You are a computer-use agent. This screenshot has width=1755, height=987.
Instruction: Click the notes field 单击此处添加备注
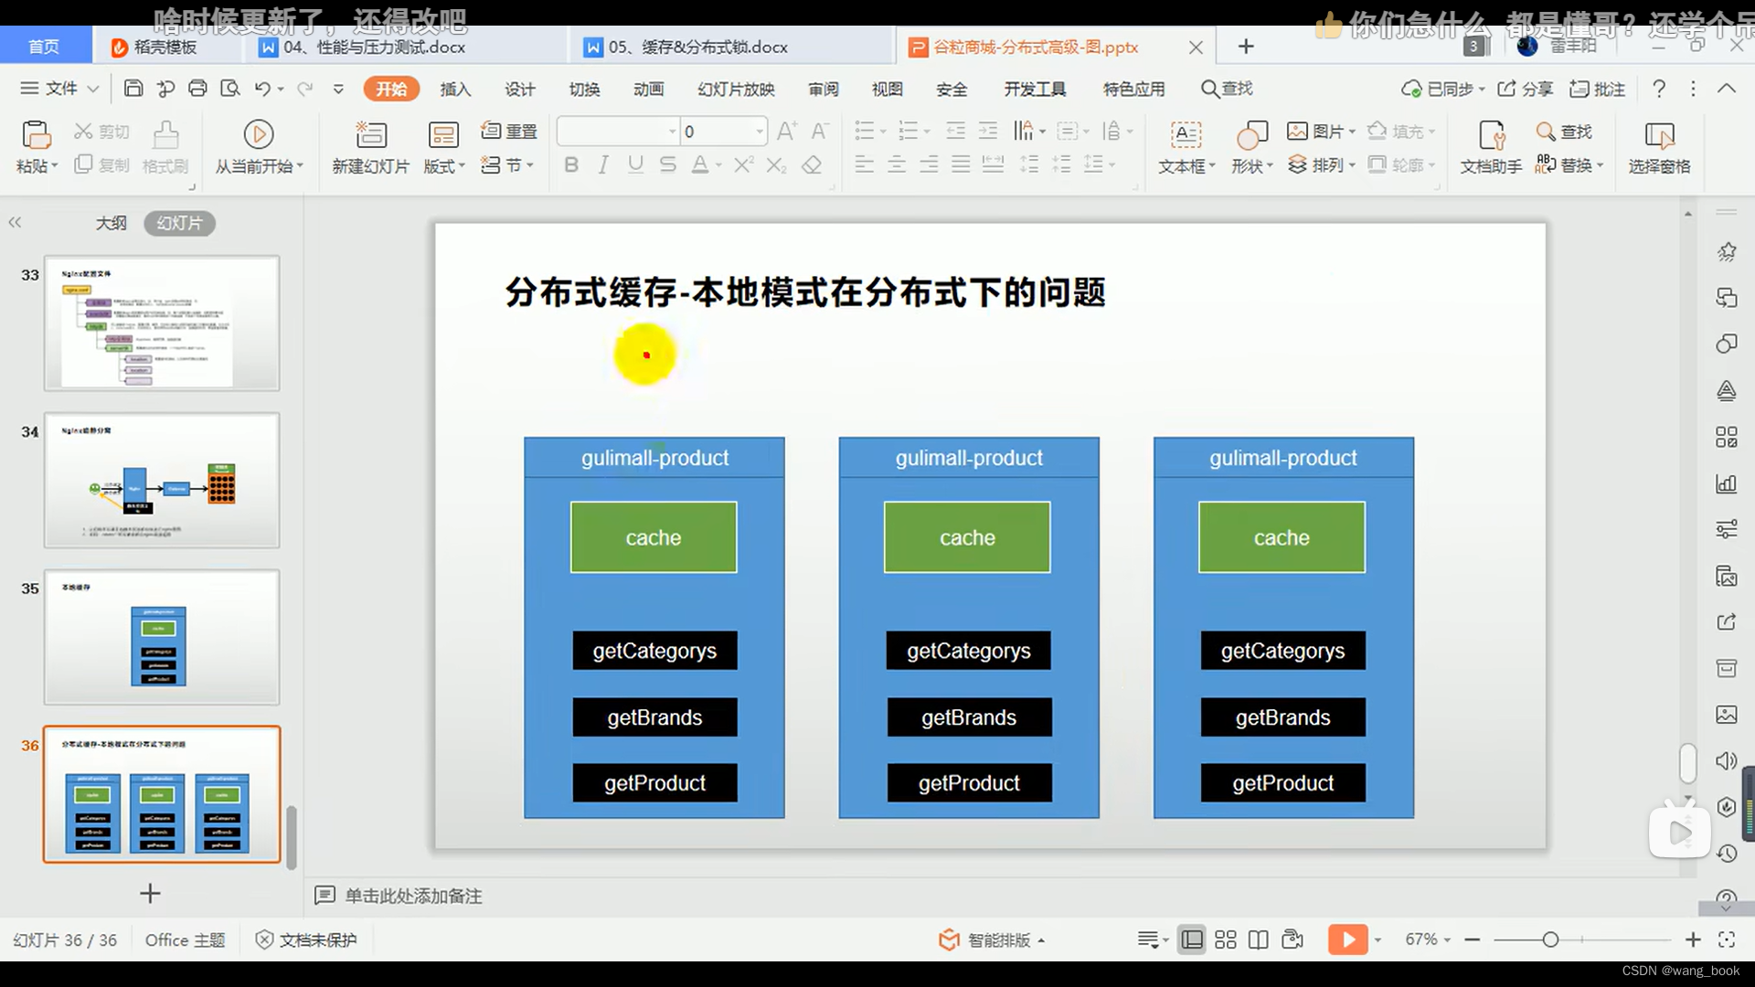413,896
